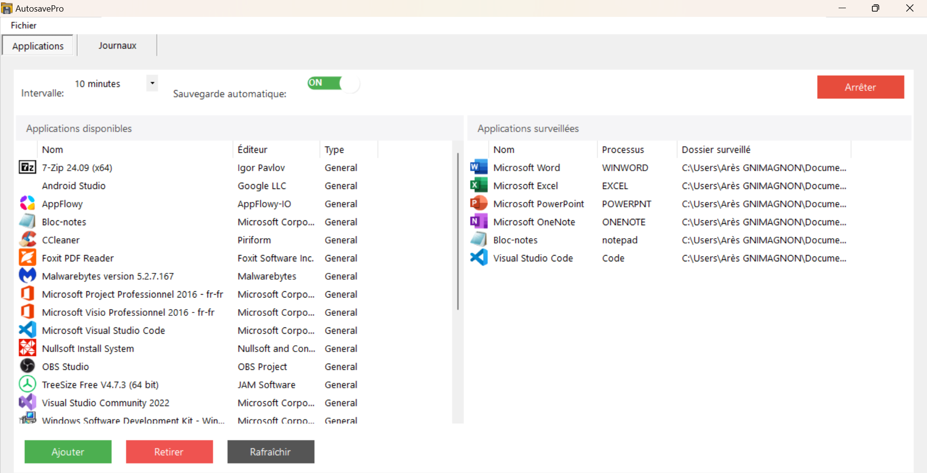
Task: Click the Rafraîchir button
Action: pyautogui.click(x=271, y=452)
